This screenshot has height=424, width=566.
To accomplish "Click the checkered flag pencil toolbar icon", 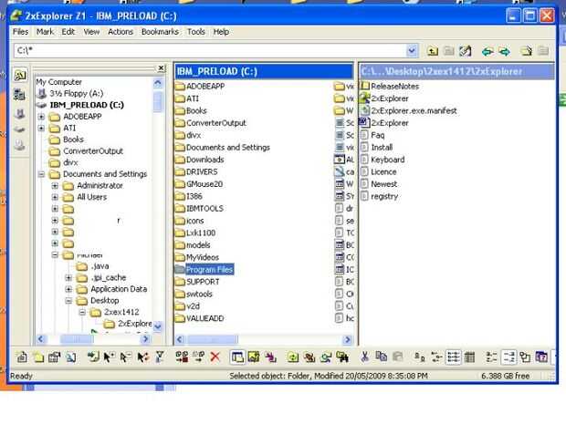I will click(x=465, y=51).
